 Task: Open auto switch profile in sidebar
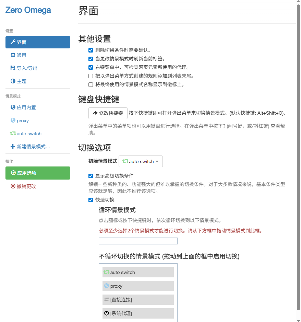(29, 134)
